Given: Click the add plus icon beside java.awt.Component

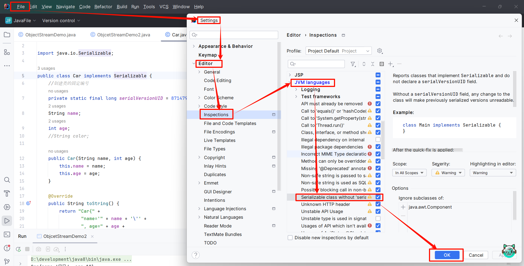Looking at the screenshot, I should click(x=403, y=207).
